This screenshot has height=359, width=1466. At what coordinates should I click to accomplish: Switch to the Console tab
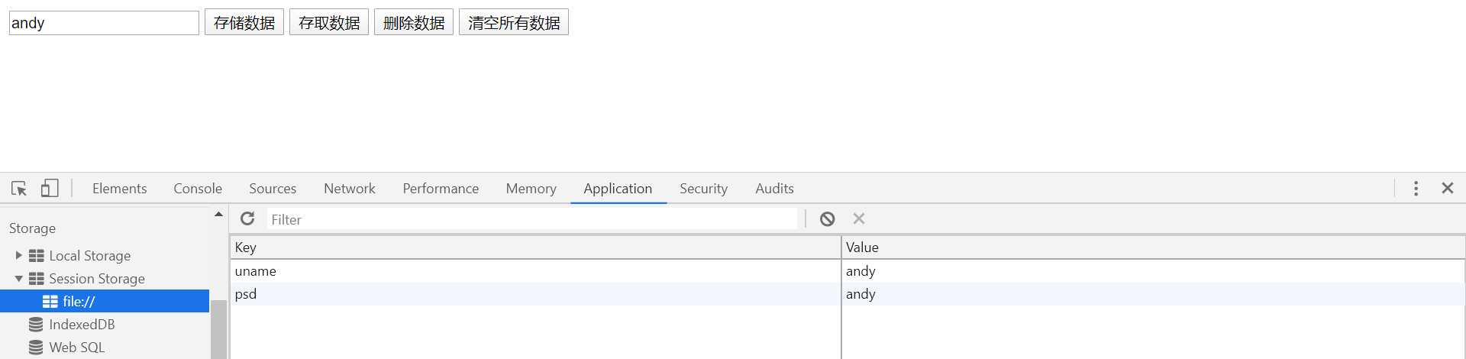pyautogui.click(x=198, y=189)
